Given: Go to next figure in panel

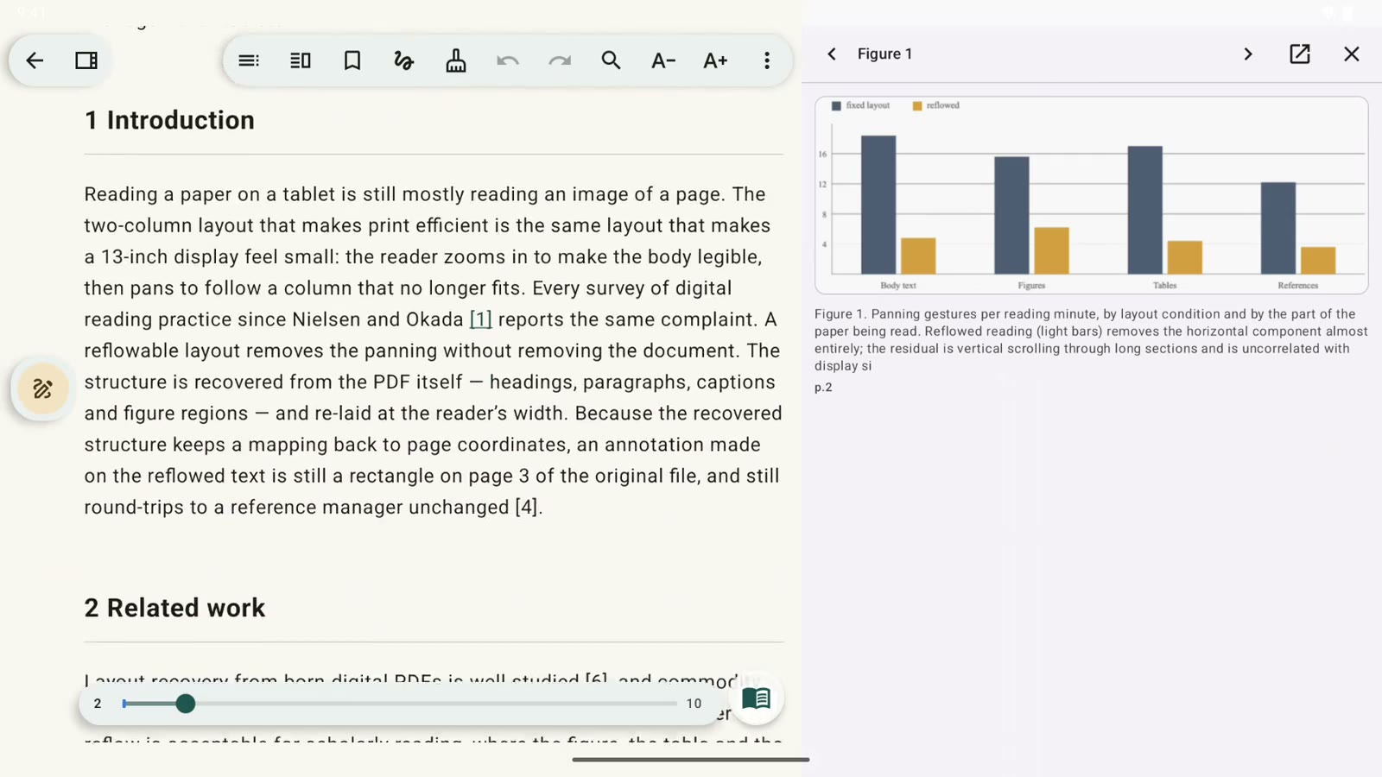Looking at the screenshot, I should click(1248, 54).
